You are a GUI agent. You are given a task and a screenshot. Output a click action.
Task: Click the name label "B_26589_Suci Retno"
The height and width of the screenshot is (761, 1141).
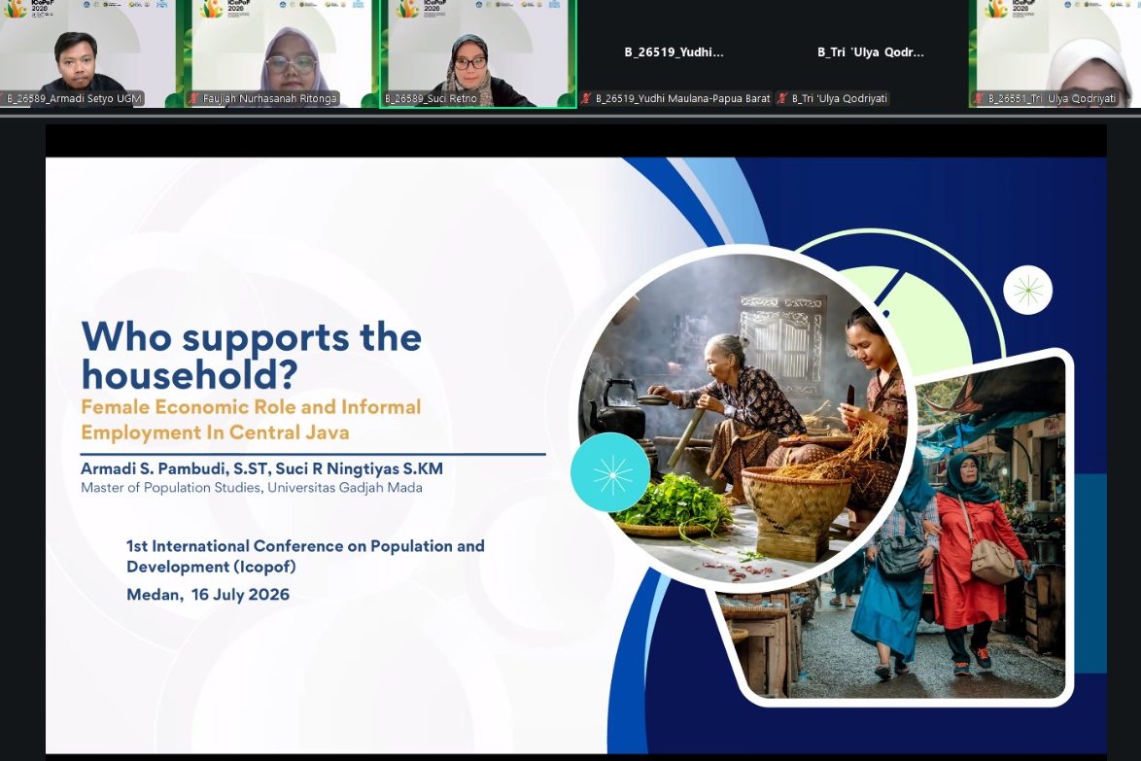430,98
